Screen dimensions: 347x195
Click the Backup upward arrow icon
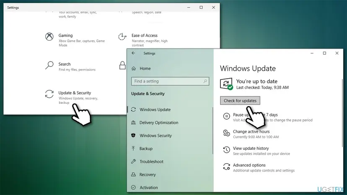133,149
